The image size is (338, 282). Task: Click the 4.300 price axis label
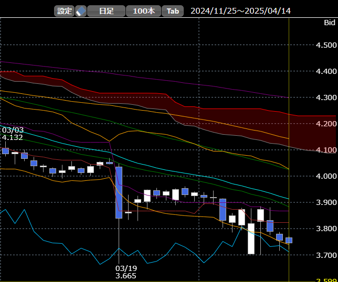pos(326,97)
